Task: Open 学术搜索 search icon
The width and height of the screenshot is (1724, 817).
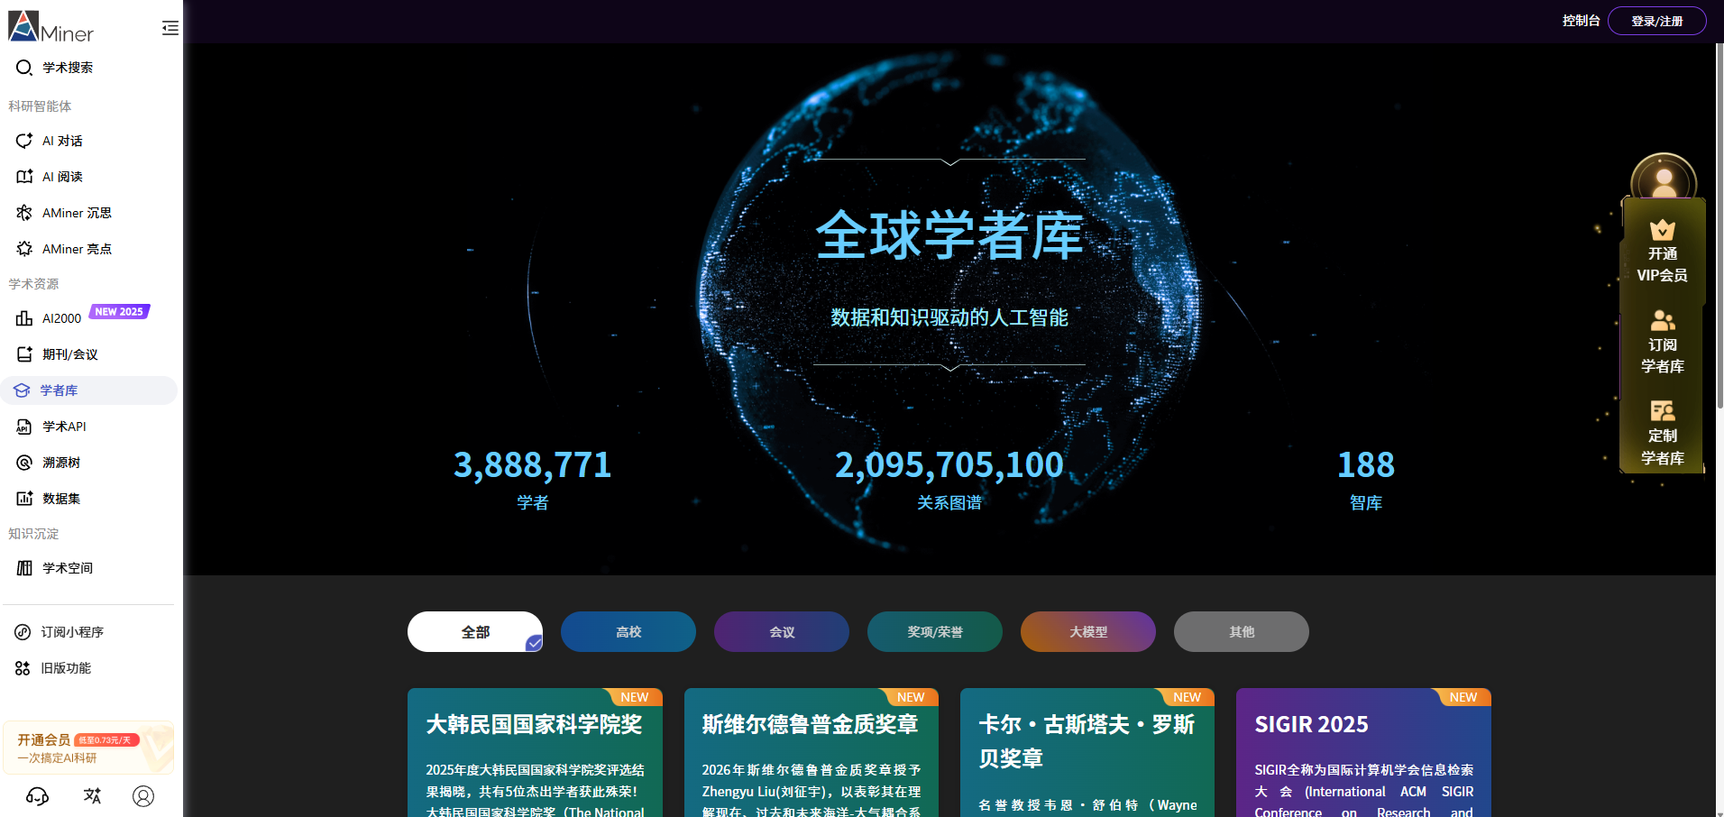Action: pos(24,68)
